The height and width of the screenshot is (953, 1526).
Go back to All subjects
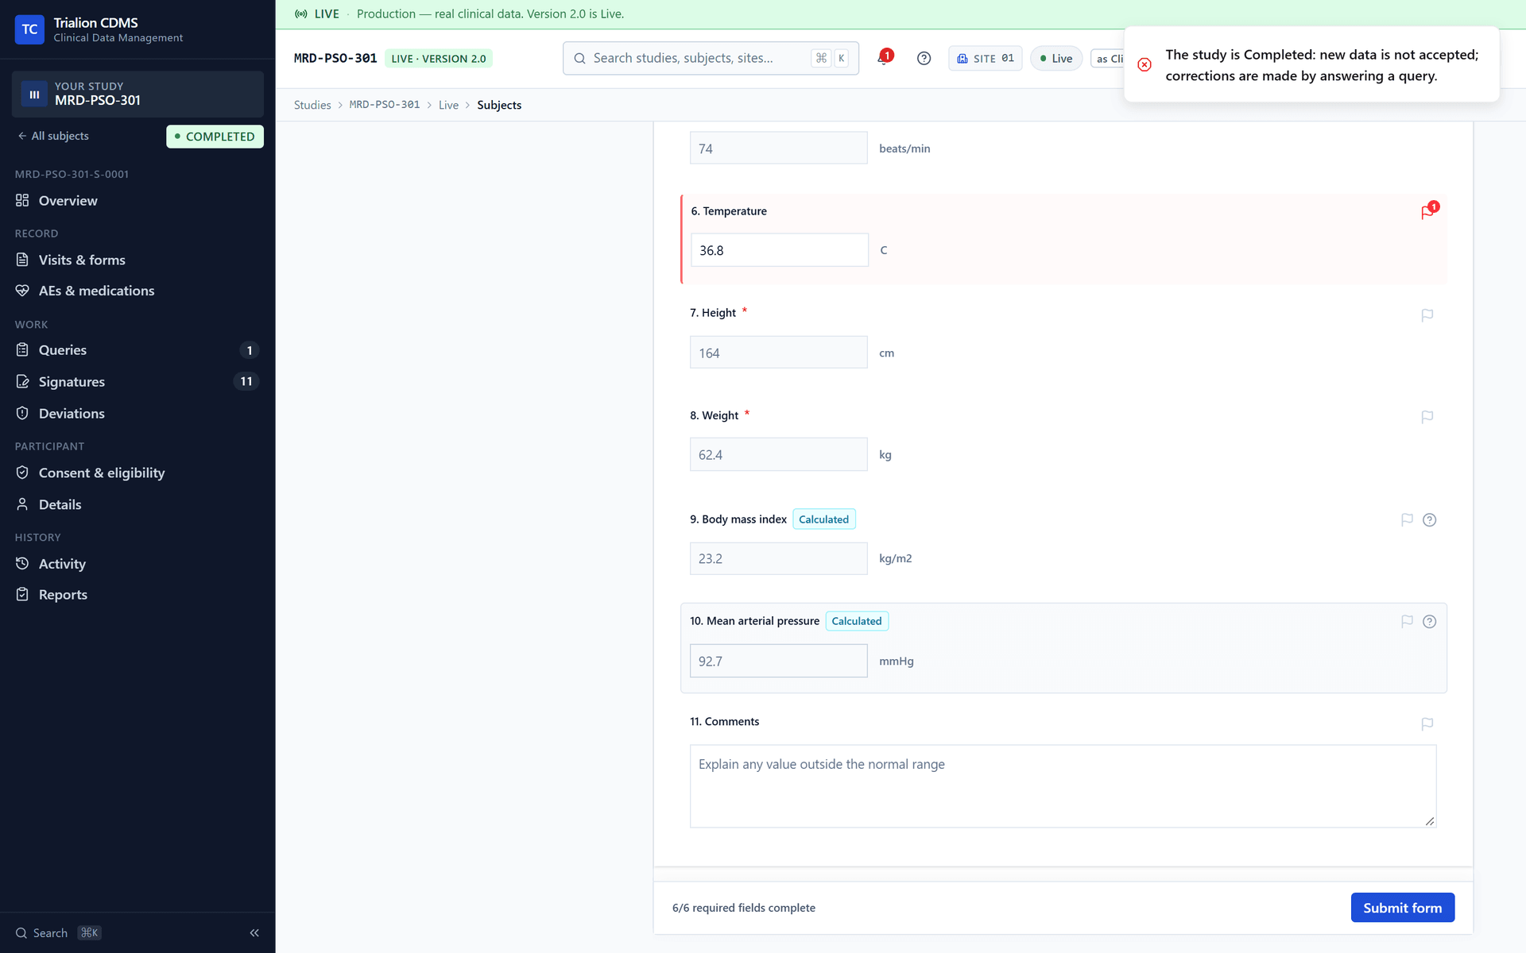[52, 136]
